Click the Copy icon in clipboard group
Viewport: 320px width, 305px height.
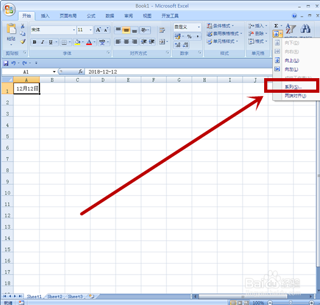(x=23, y=34)
